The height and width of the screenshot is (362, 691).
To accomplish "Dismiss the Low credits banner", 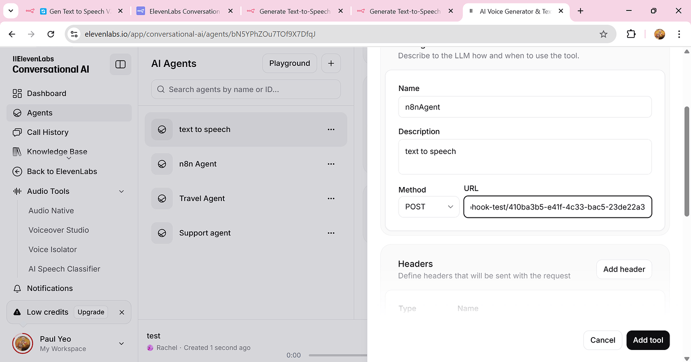I will point(122,312).
